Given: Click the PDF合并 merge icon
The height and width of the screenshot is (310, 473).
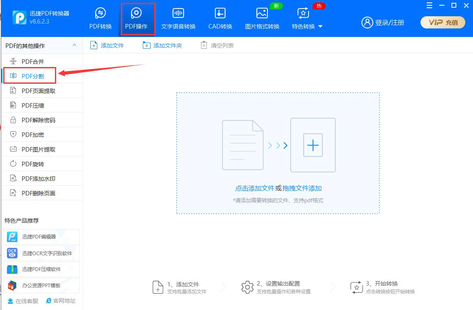Looking at the screenshot, I should pyautogui.click(x=13, y=61).
